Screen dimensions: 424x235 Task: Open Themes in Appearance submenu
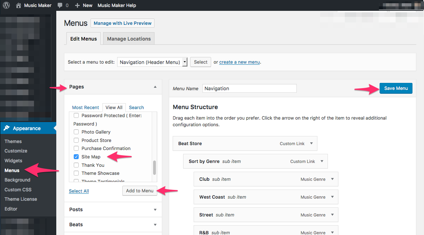pos(13,141)
